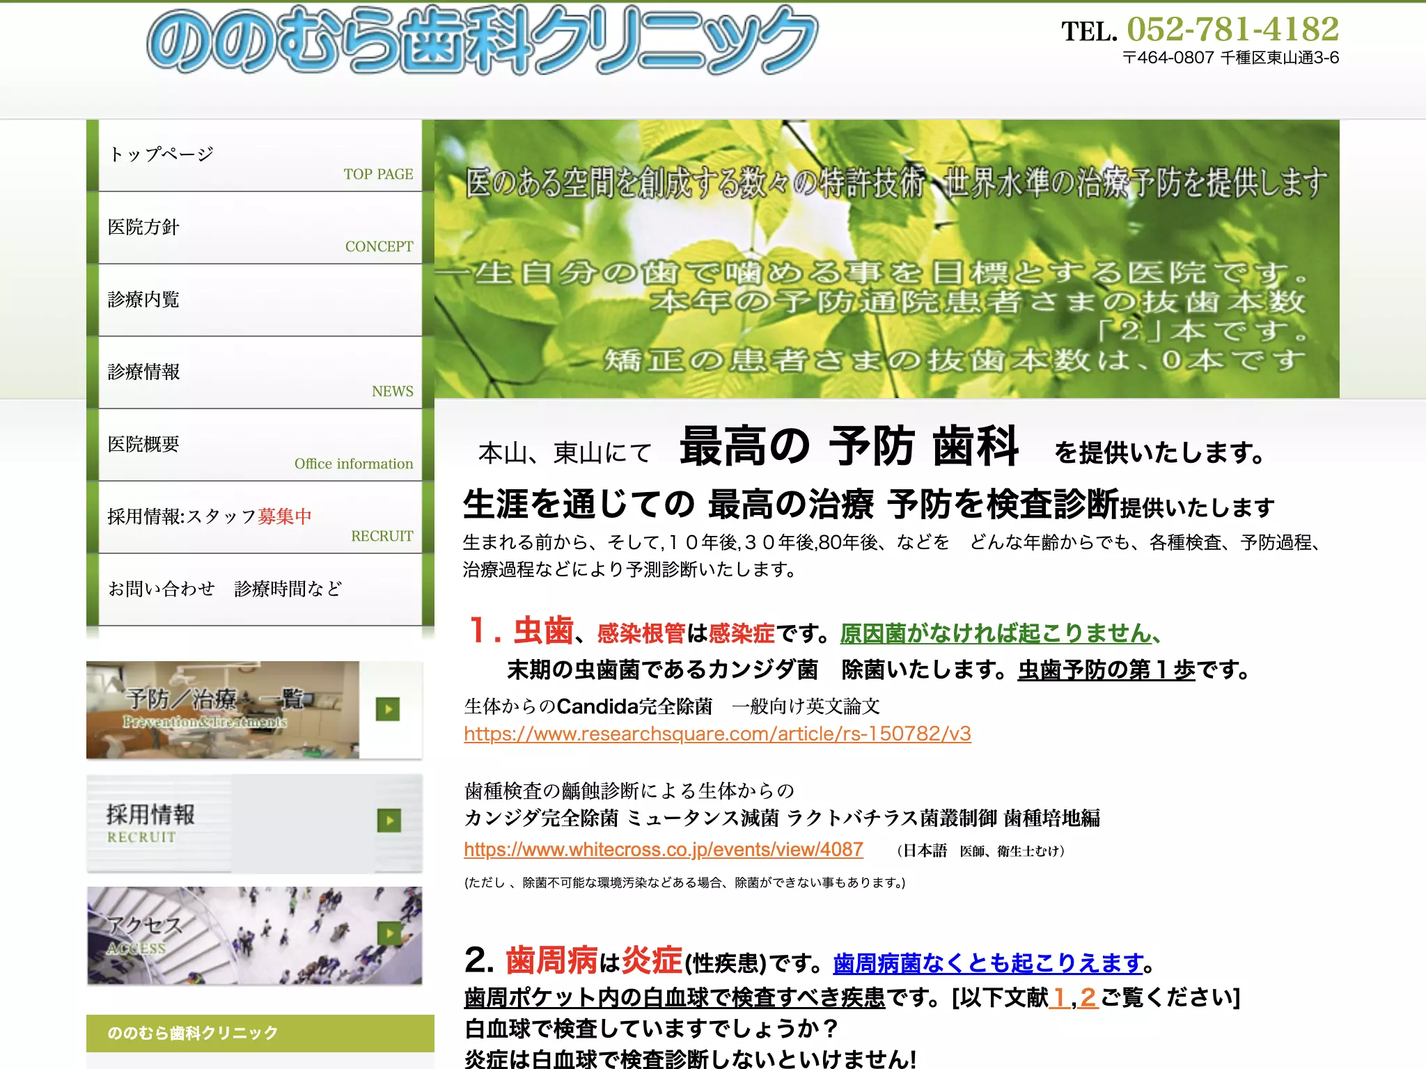The image size is (1426, 1069).
Task: Click the text 歯種検査の齲蝕診断による生体からの
Action: (x=629, y=791)
